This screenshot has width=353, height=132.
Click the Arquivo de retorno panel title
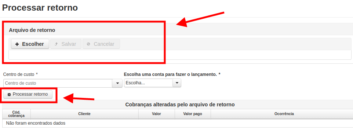32,30
